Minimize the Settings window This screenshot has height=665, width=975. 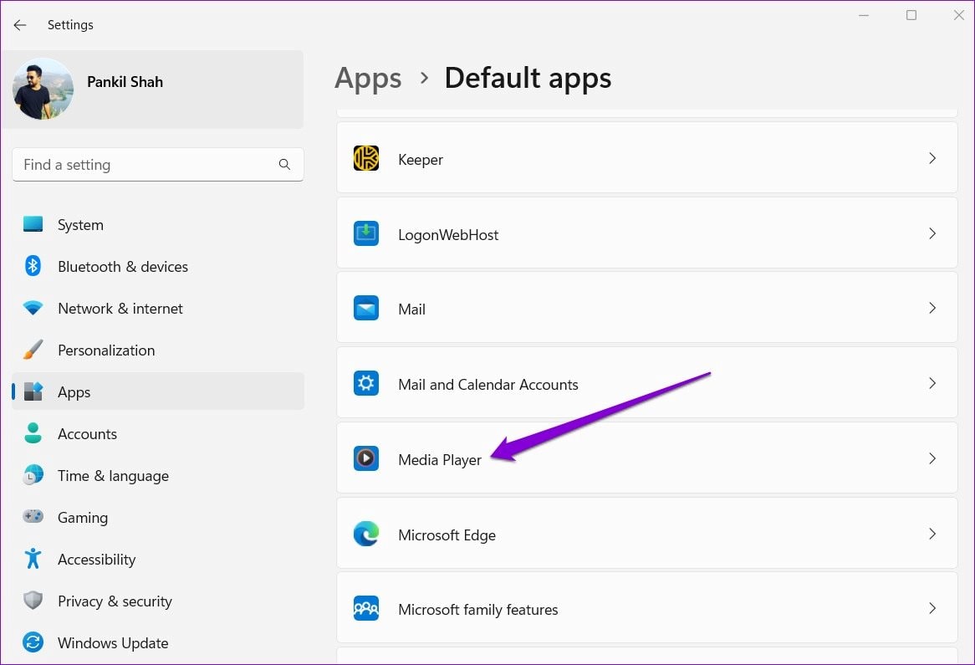tap(864, 15)
